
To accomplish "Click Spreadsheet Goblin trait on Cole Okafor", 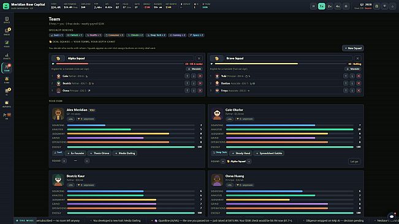I will click(x=268, y=154).
